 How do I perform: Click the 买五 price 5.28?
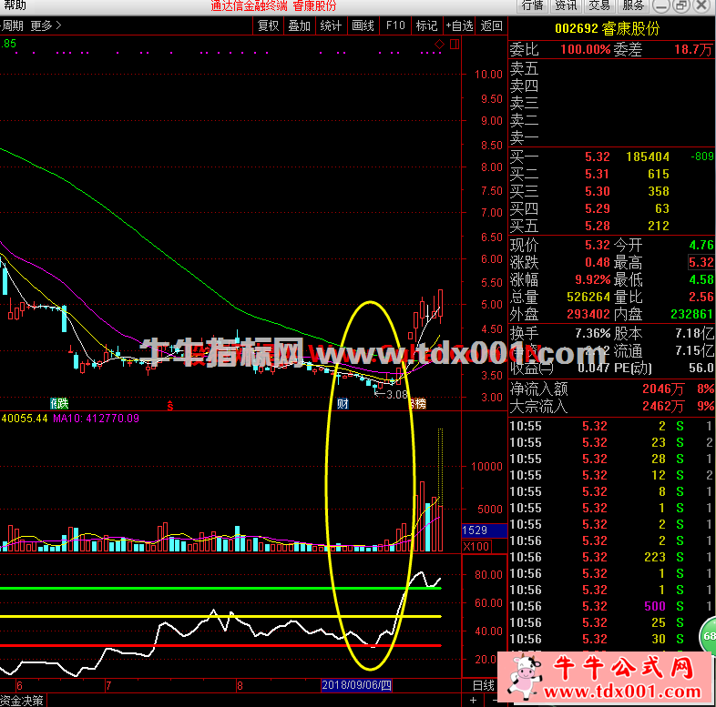(x=598, y=227)
